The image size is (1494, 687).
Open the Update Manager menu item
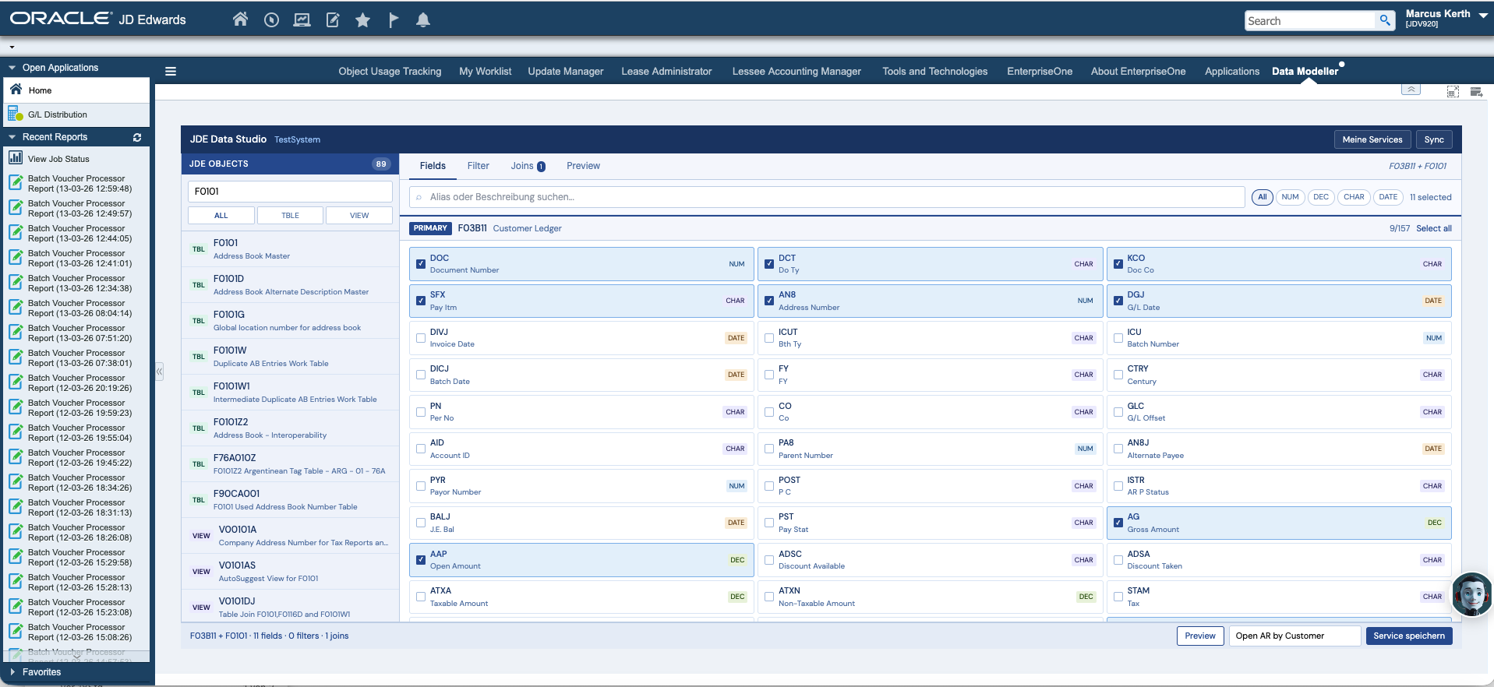coord(565,72)
